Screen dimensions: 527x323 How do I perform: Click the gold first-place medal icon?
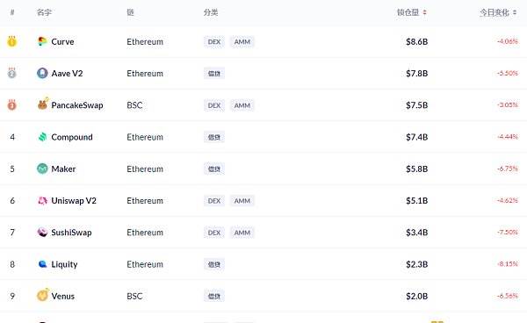point(12,41)
